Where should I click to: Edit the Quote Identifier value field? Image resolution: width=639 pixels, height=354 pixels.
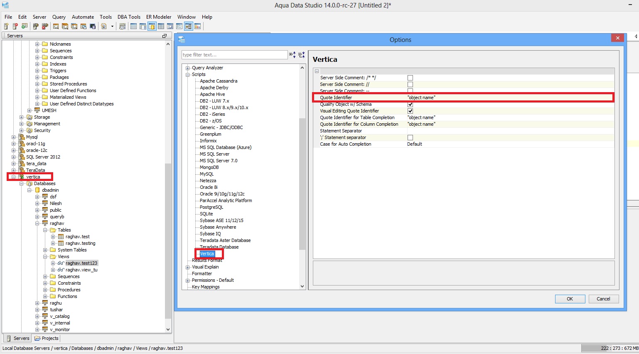coord(510,98)
